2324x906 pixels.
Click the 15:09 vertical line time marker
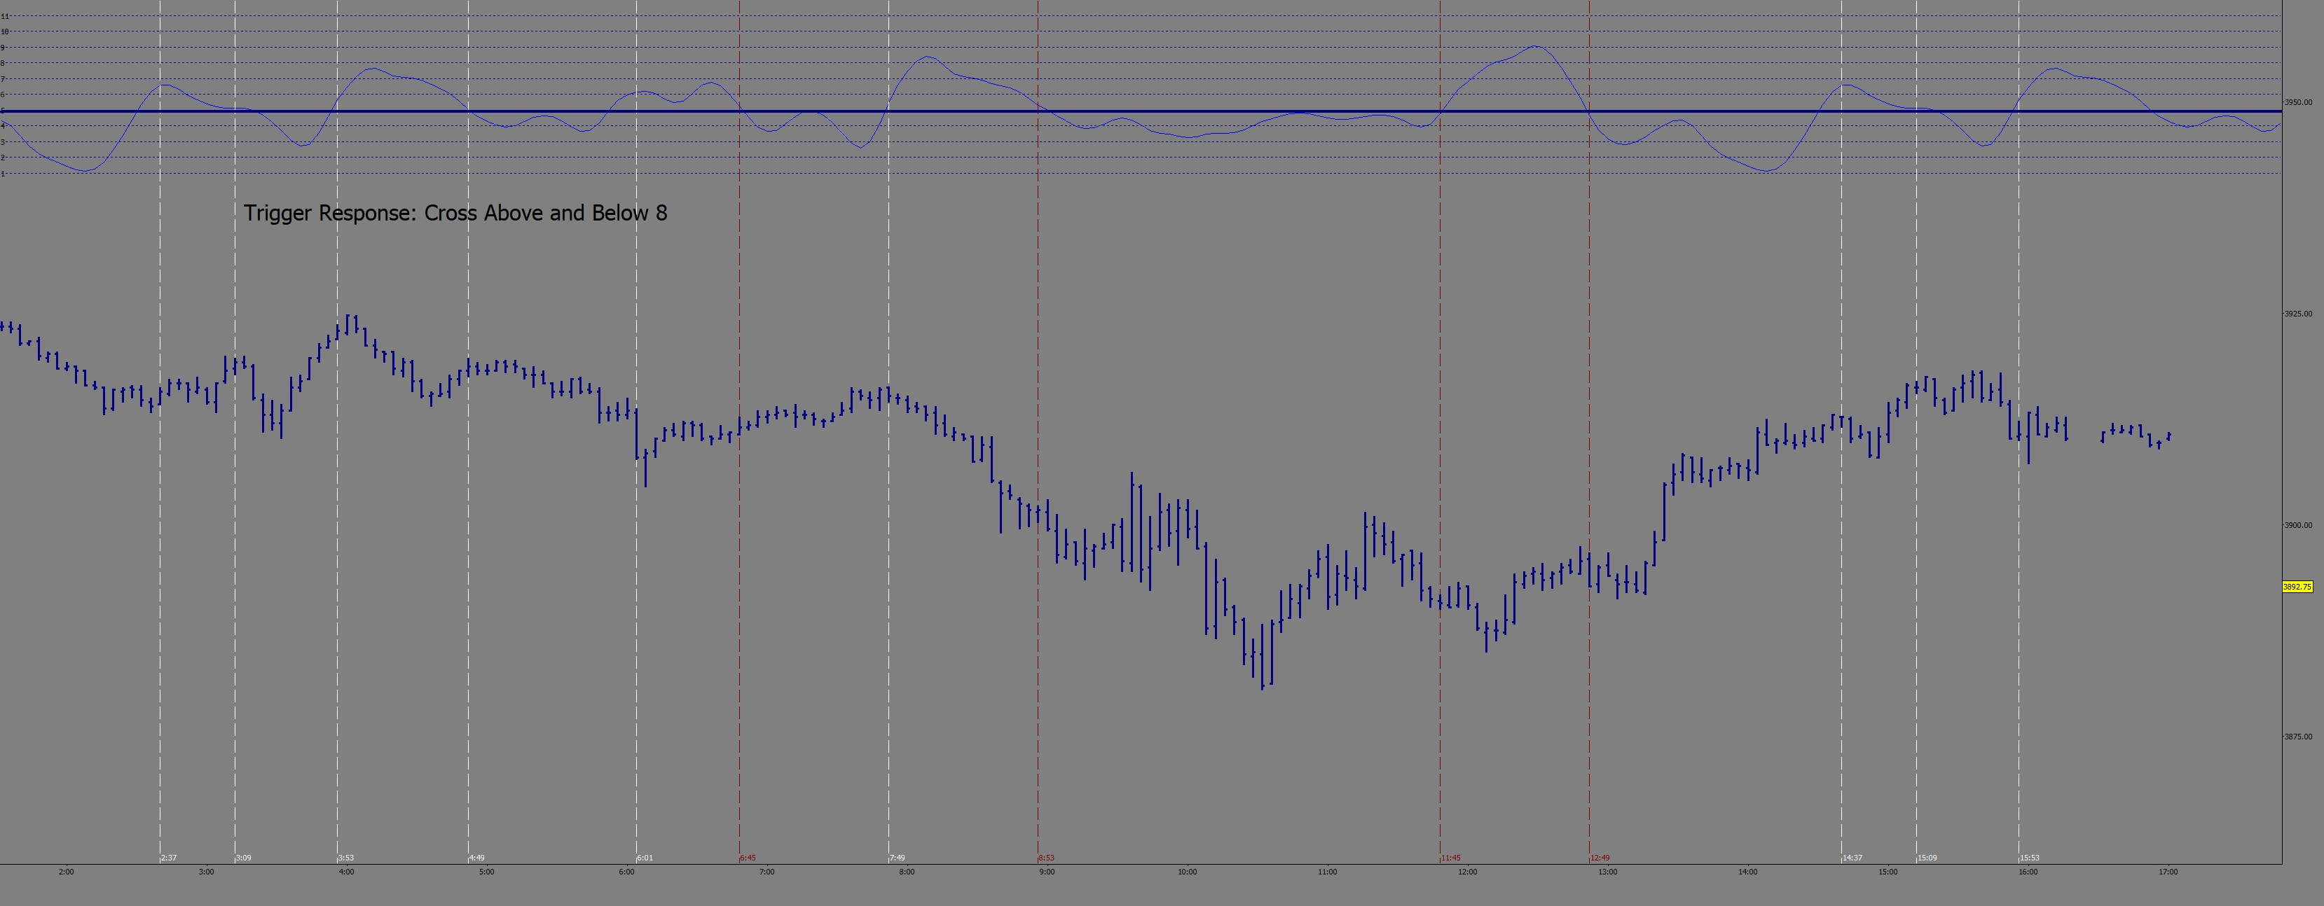pos(1927,858)
